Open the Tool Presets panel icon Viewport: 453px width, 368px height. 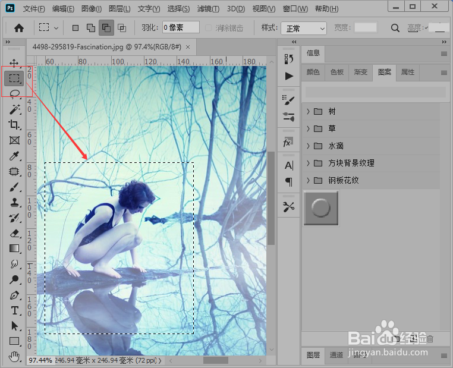point(288,207)
